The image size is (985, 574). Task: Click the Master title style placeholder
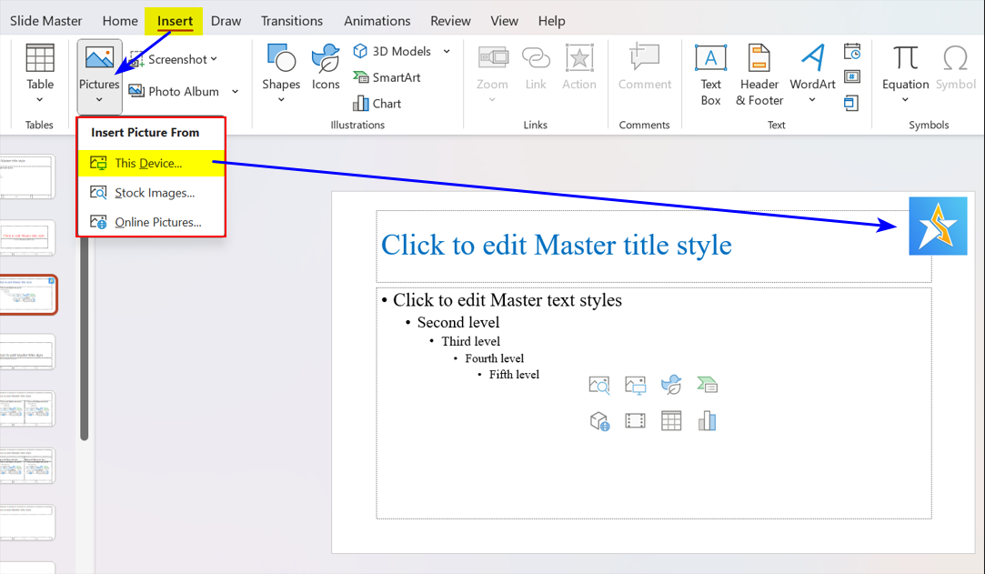click(556, 245)
